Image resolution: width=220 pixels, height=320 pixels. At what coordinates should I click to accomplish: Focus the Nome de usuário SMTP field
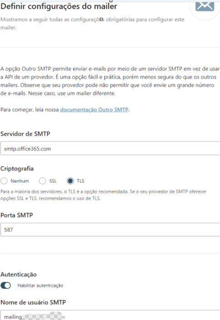[x=110, y=315]
